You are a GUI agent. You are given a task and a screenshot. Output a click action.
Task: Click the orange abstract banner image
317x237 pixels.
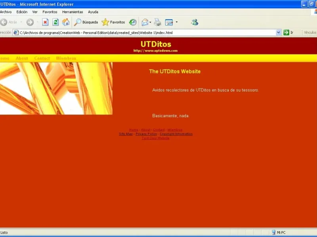56,88
